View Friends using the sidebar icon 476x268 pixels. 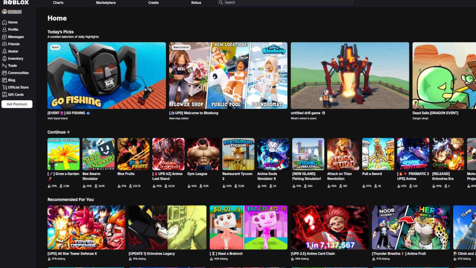5,44
